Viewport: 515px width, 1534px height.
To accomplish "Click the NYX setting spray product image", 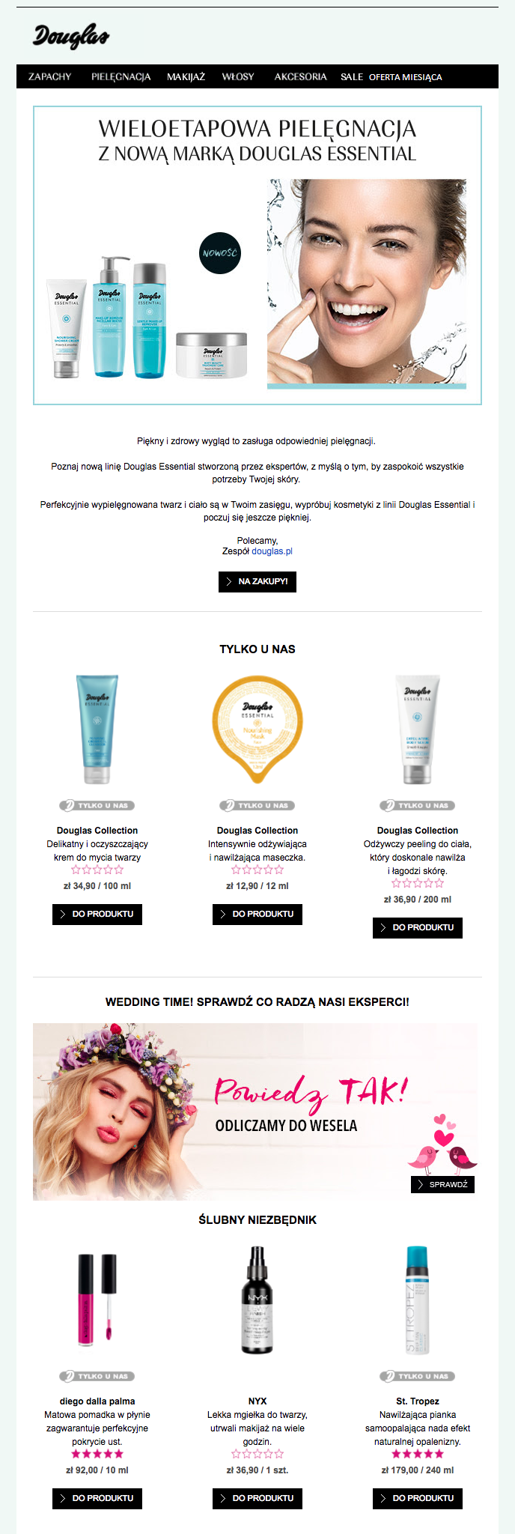I will pyautogui.click(x=257, y=1300).
